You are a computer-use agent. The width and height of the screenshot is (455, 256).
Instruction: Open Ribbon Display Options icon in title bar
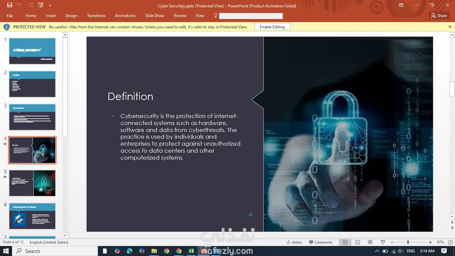(401, 5)
